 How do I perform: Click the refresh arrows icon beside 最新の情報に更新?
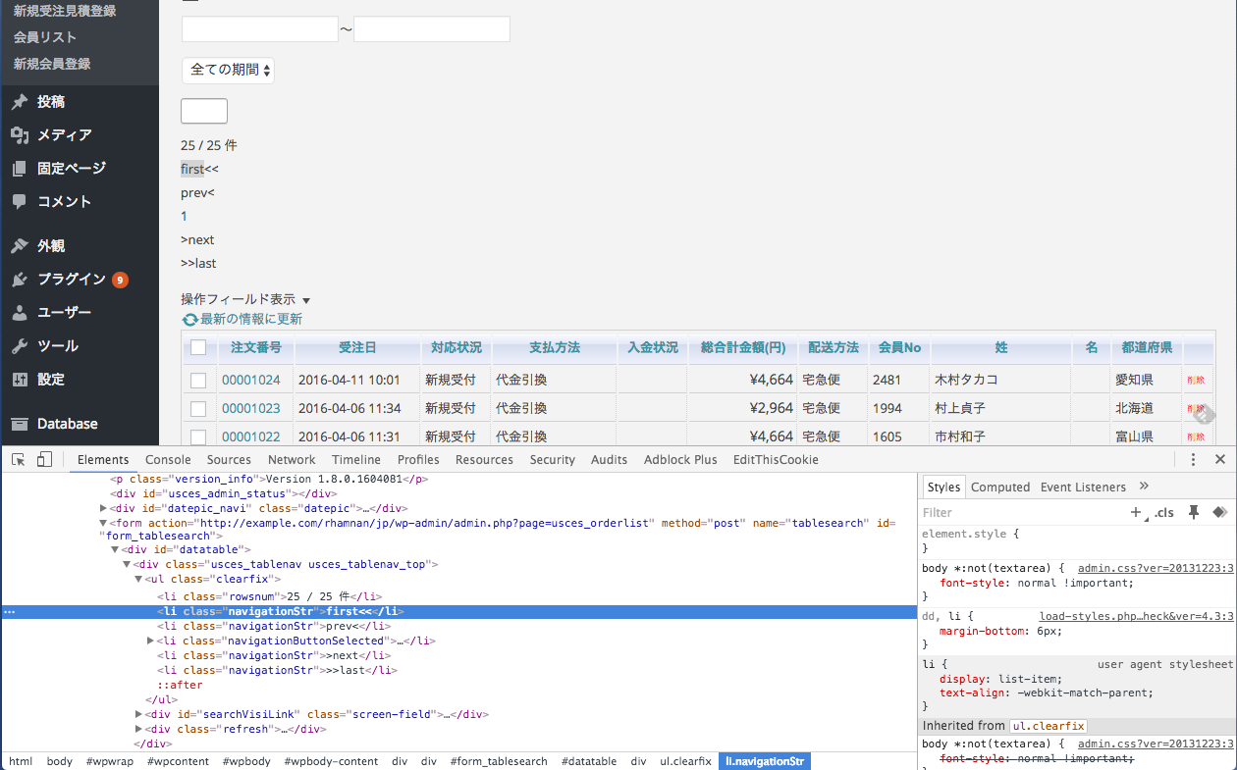coord(190,320)
